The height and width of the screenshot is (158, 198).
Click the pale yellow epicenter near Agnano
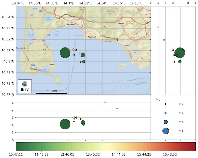click(105, 27)
